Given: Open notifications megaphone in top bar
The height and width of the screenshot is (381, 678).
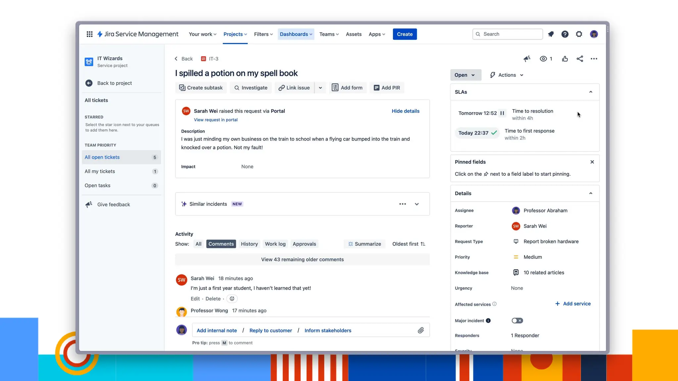Looking at the screenshot, I should [x=551, y=34].
